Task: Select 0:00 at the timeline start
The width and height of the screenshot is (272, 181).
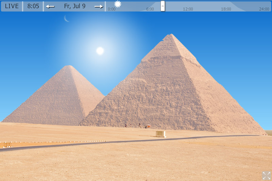Action: (112, 9)
